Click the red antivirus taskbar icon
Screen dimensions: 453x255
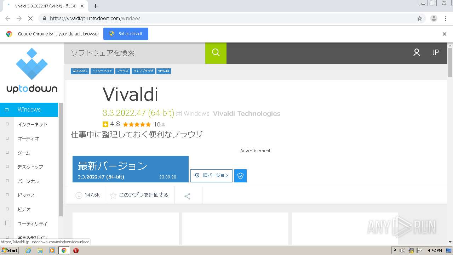click(76, 250)
